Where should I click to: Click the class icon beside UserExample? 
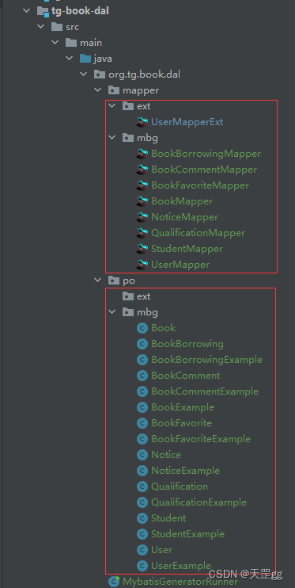[x=142, y=566]
